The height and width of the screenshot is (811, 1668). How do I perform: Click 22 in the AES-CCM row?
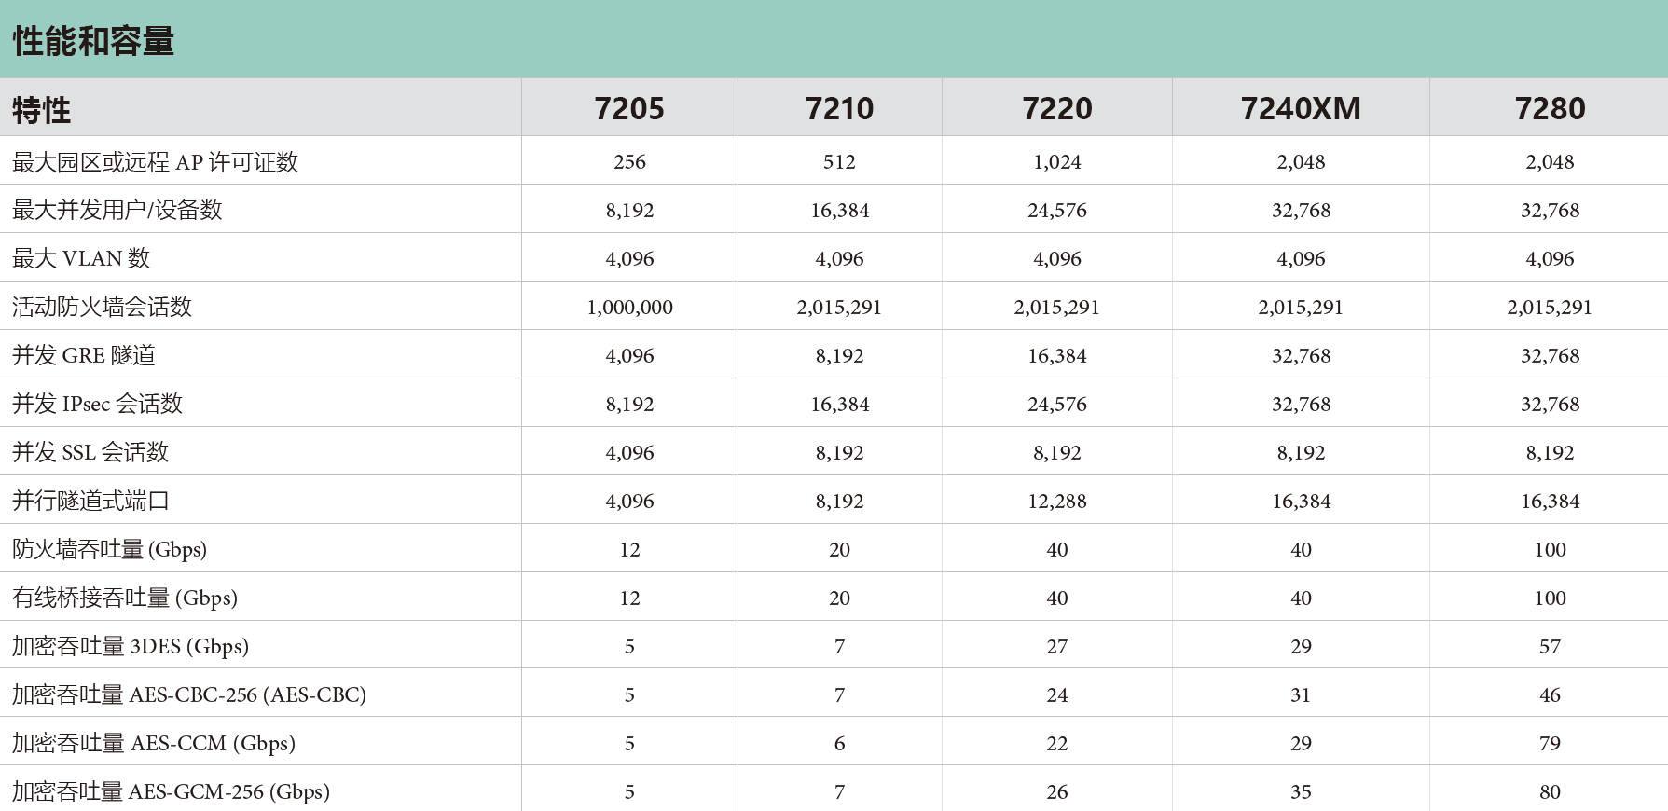(1057, 744)
